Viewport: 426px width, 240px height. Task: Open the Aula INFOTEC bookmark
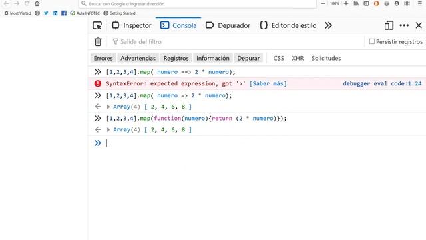[85, 13]
